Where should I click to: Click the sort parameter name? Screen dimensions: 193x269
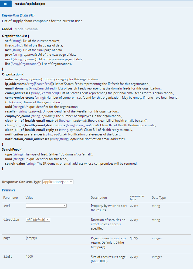tap(7, 206)
